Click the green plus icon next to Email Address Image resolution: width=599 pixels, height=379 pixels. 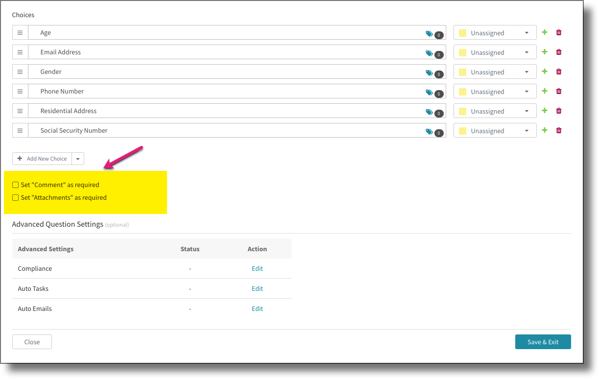coord(545,52)
